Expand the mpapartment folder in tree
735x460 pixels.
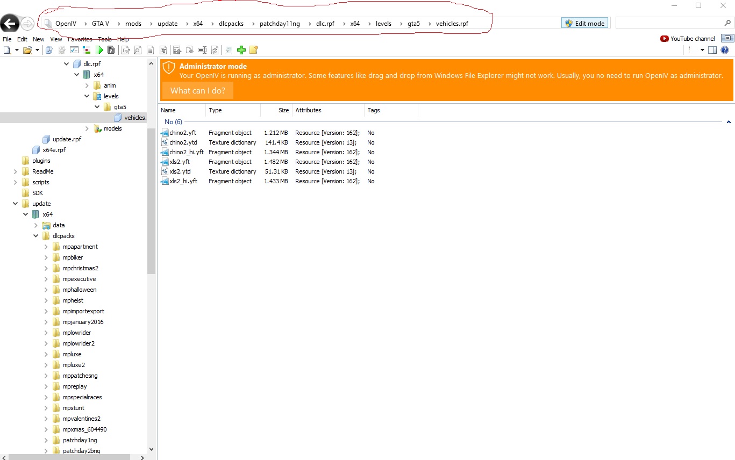coord(46,247)
